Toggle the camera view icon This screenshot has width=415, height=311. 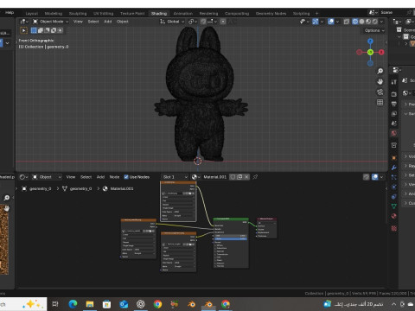pos(380,92)
